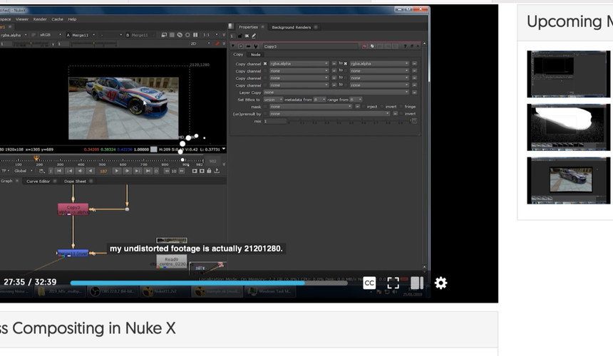Open the Set BBox to union dropdown
This screenshot has height=356, width=613.
pyautogui.click(x=273, y=100)
